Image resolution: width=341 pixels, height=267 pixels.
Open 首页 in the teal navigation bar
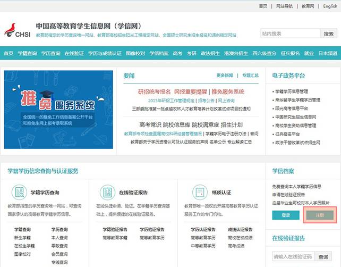coord(8,53)
